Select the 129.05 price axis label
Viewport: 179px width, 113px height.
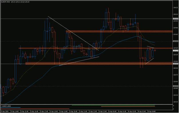(x=176, y=61)
